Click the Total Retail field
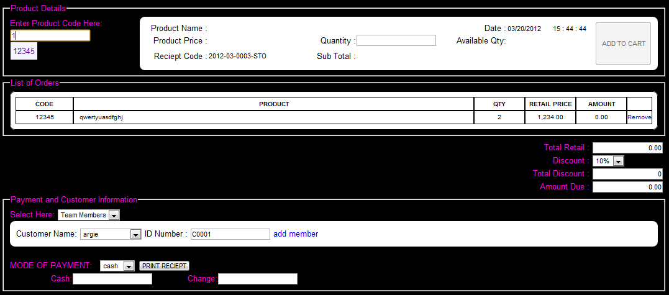669x295 pixels. point(627,148)
